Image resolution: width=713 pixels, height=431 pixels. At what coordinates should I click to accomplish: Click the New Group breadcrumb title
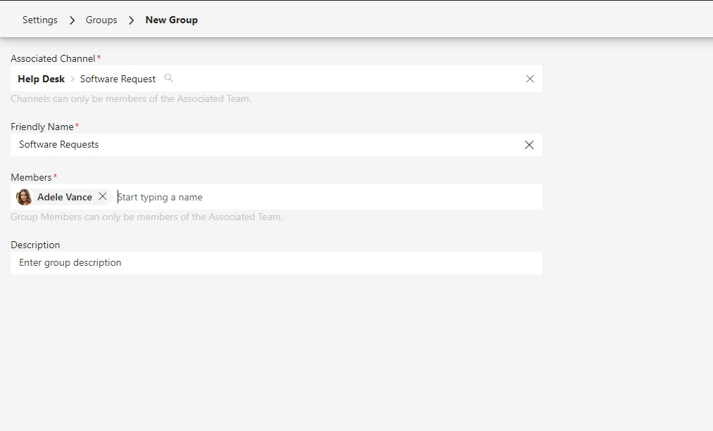click(x=171, y=20)
